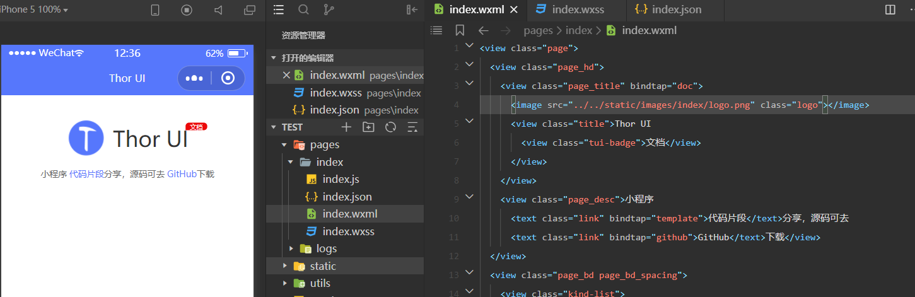Click line number 12 in the gutter
This screenshot has width=915, height=297.
[x=455, y=257]
